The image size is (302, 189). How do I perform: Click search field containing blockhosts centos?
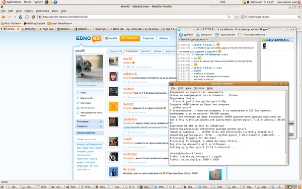[x=272, y=17]
